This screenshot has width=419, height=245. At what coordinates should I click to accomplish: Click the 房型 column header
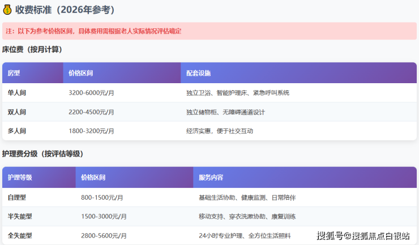tap(14, 73)
